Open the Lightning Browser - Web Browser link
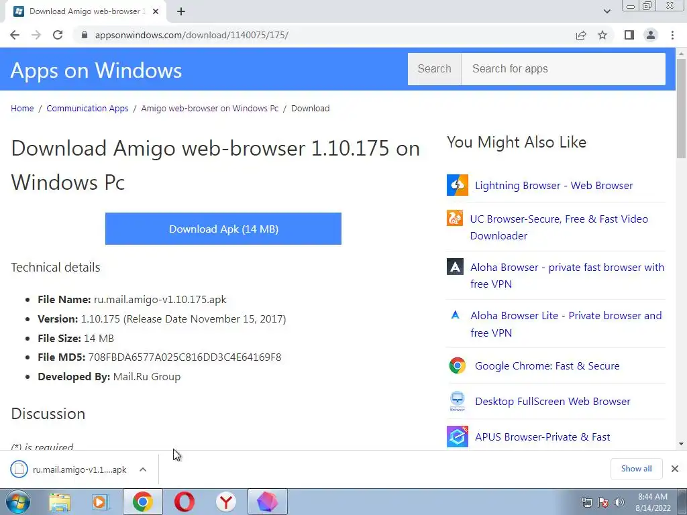687x515 pixels. pos(553,185)
